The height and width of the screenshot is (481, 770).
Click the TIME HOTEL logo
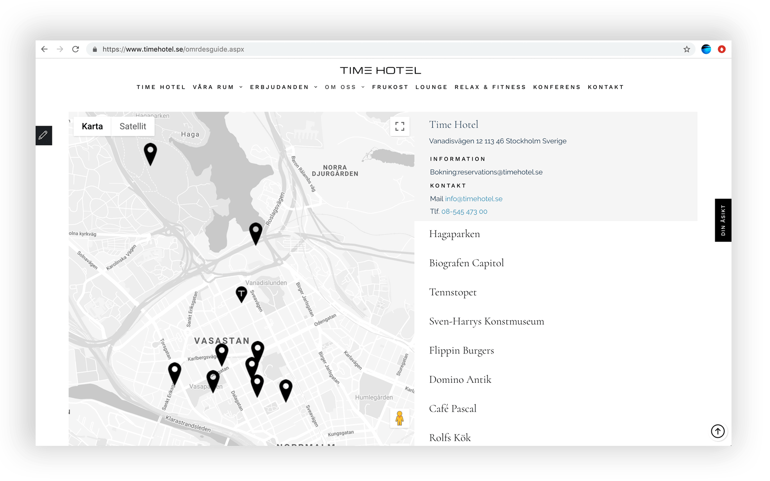point(381,71)
